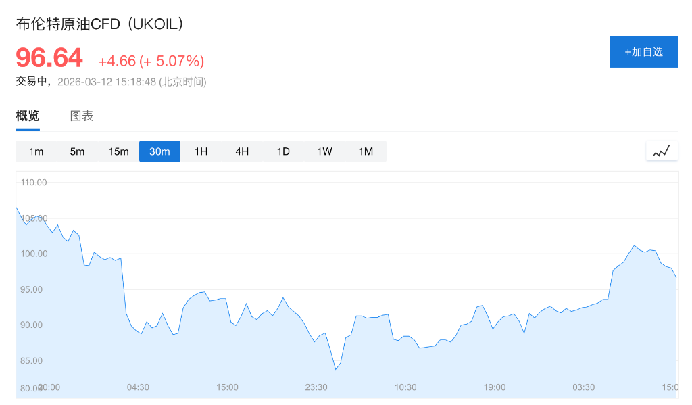The width and height of the screenshot is (692, 405).
Task: Click the 布伦特原油CFD (UKOIL) title
Action: [100, 24]
